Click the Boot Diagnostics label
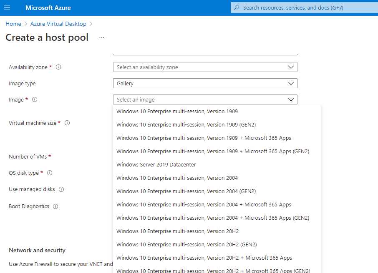Screen dimensions: 378x273 pos(29,206)
